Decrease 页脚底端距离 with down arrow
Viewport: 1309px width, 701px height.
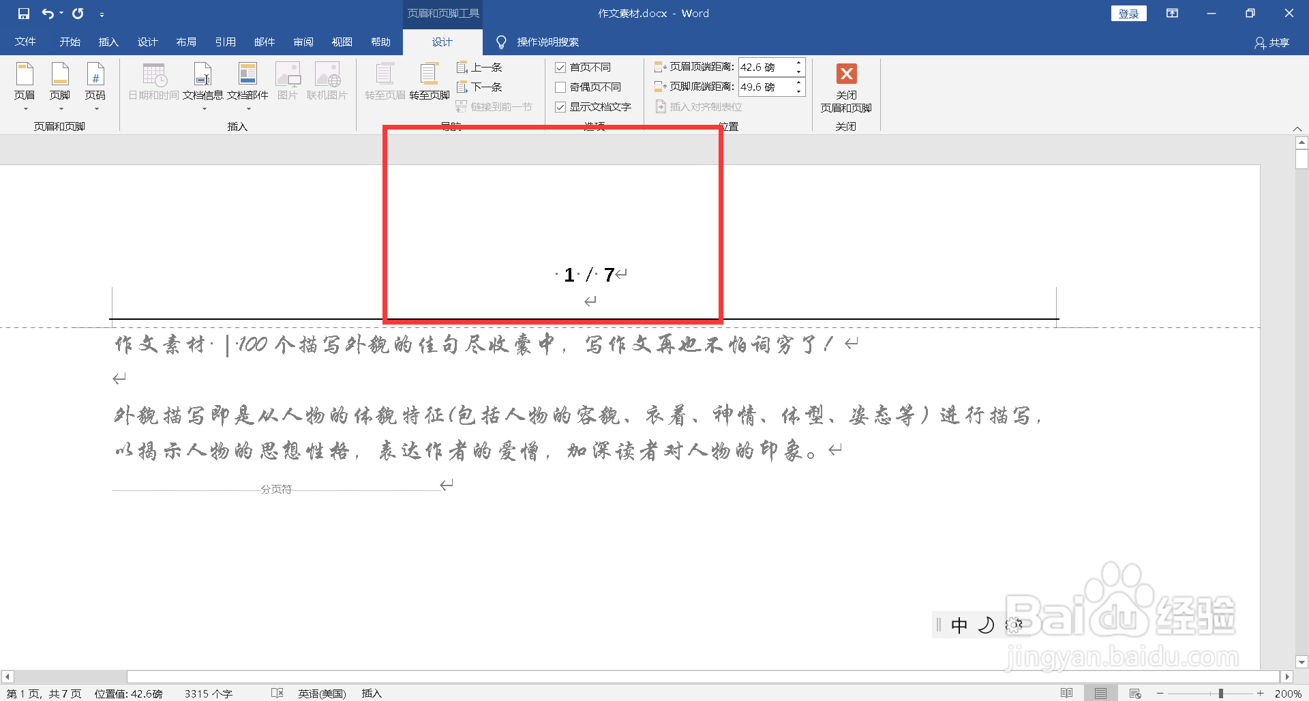point(799,91)
